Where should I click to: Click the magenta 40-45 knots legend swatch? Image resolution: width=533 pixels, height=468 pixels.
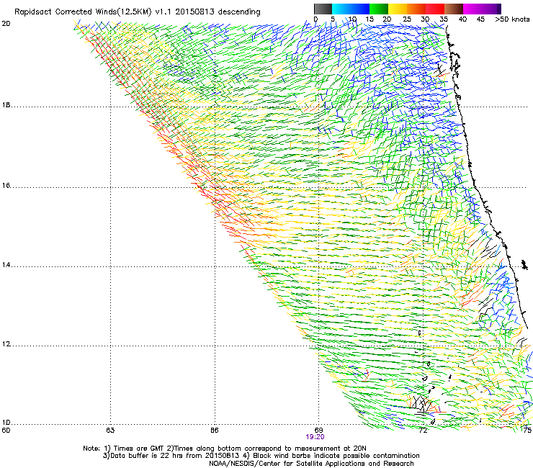pyautogui.click(x=472, y=9)
